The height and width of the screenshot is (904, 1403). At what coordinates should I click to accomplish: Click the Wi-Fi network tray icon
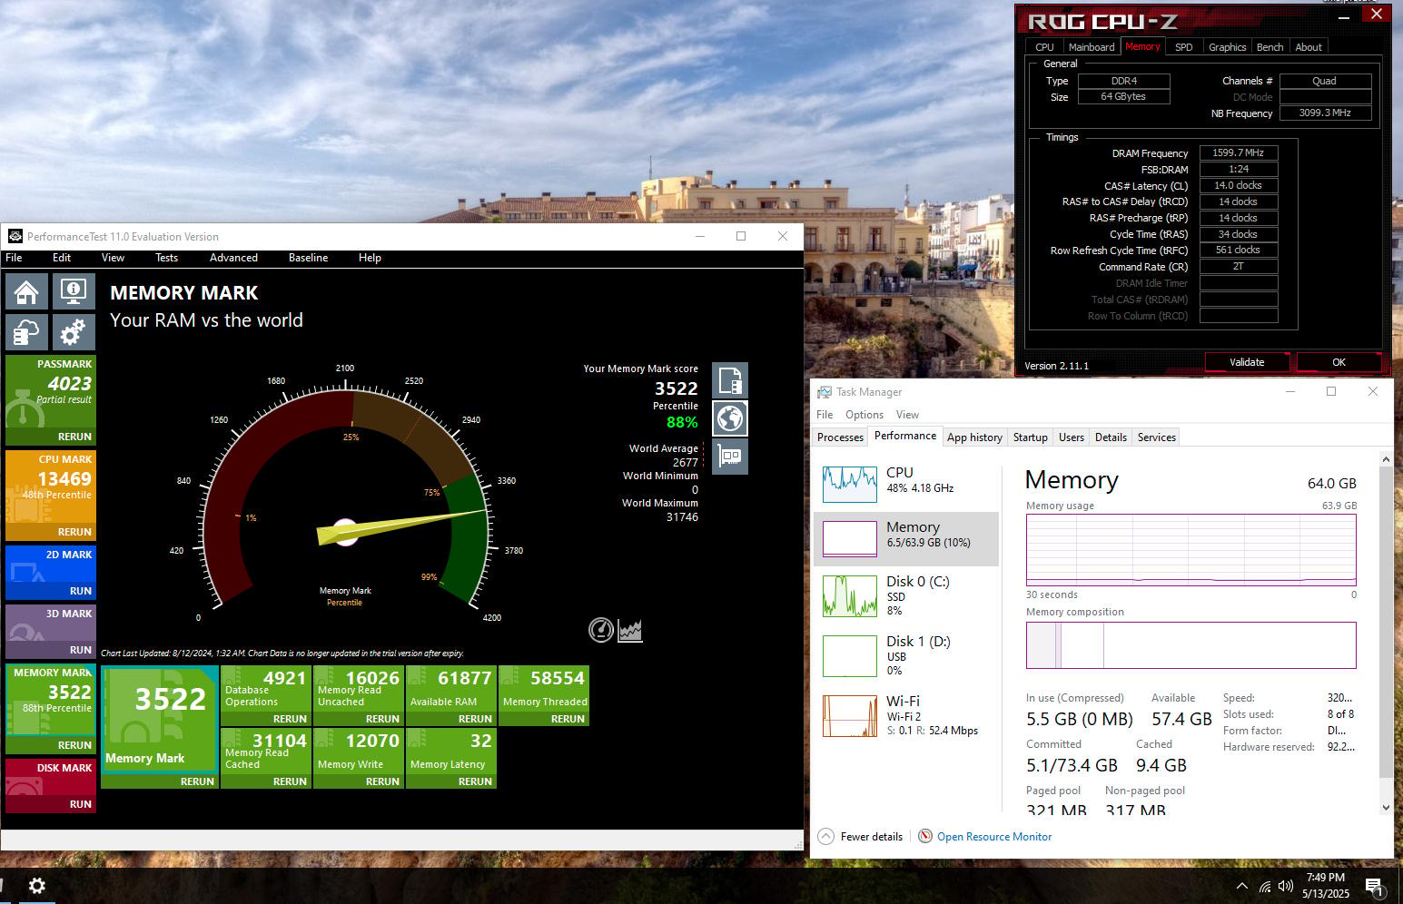tap(1265, 887)
